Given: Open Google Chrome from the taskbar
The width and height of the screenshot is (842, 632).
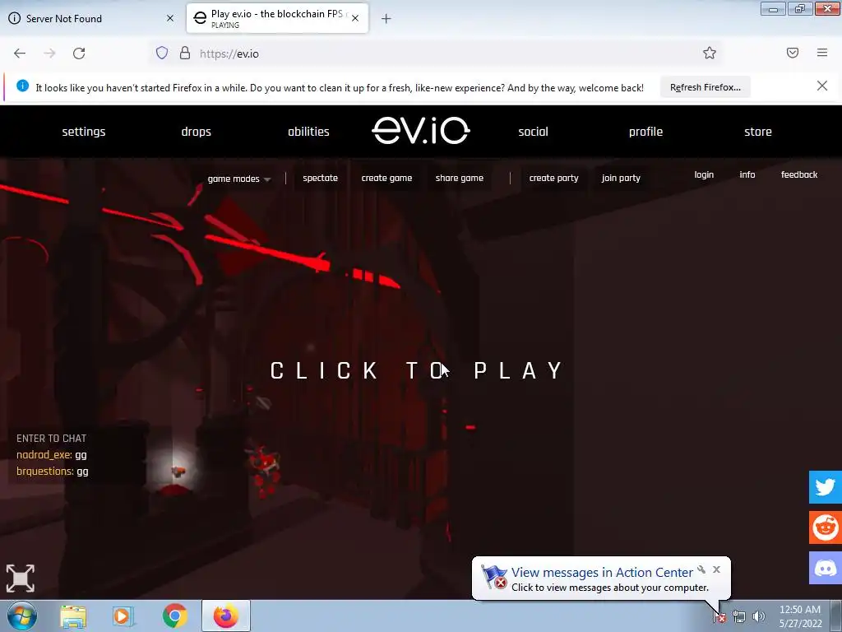Looking at the screenshot, I should (174, 616).
